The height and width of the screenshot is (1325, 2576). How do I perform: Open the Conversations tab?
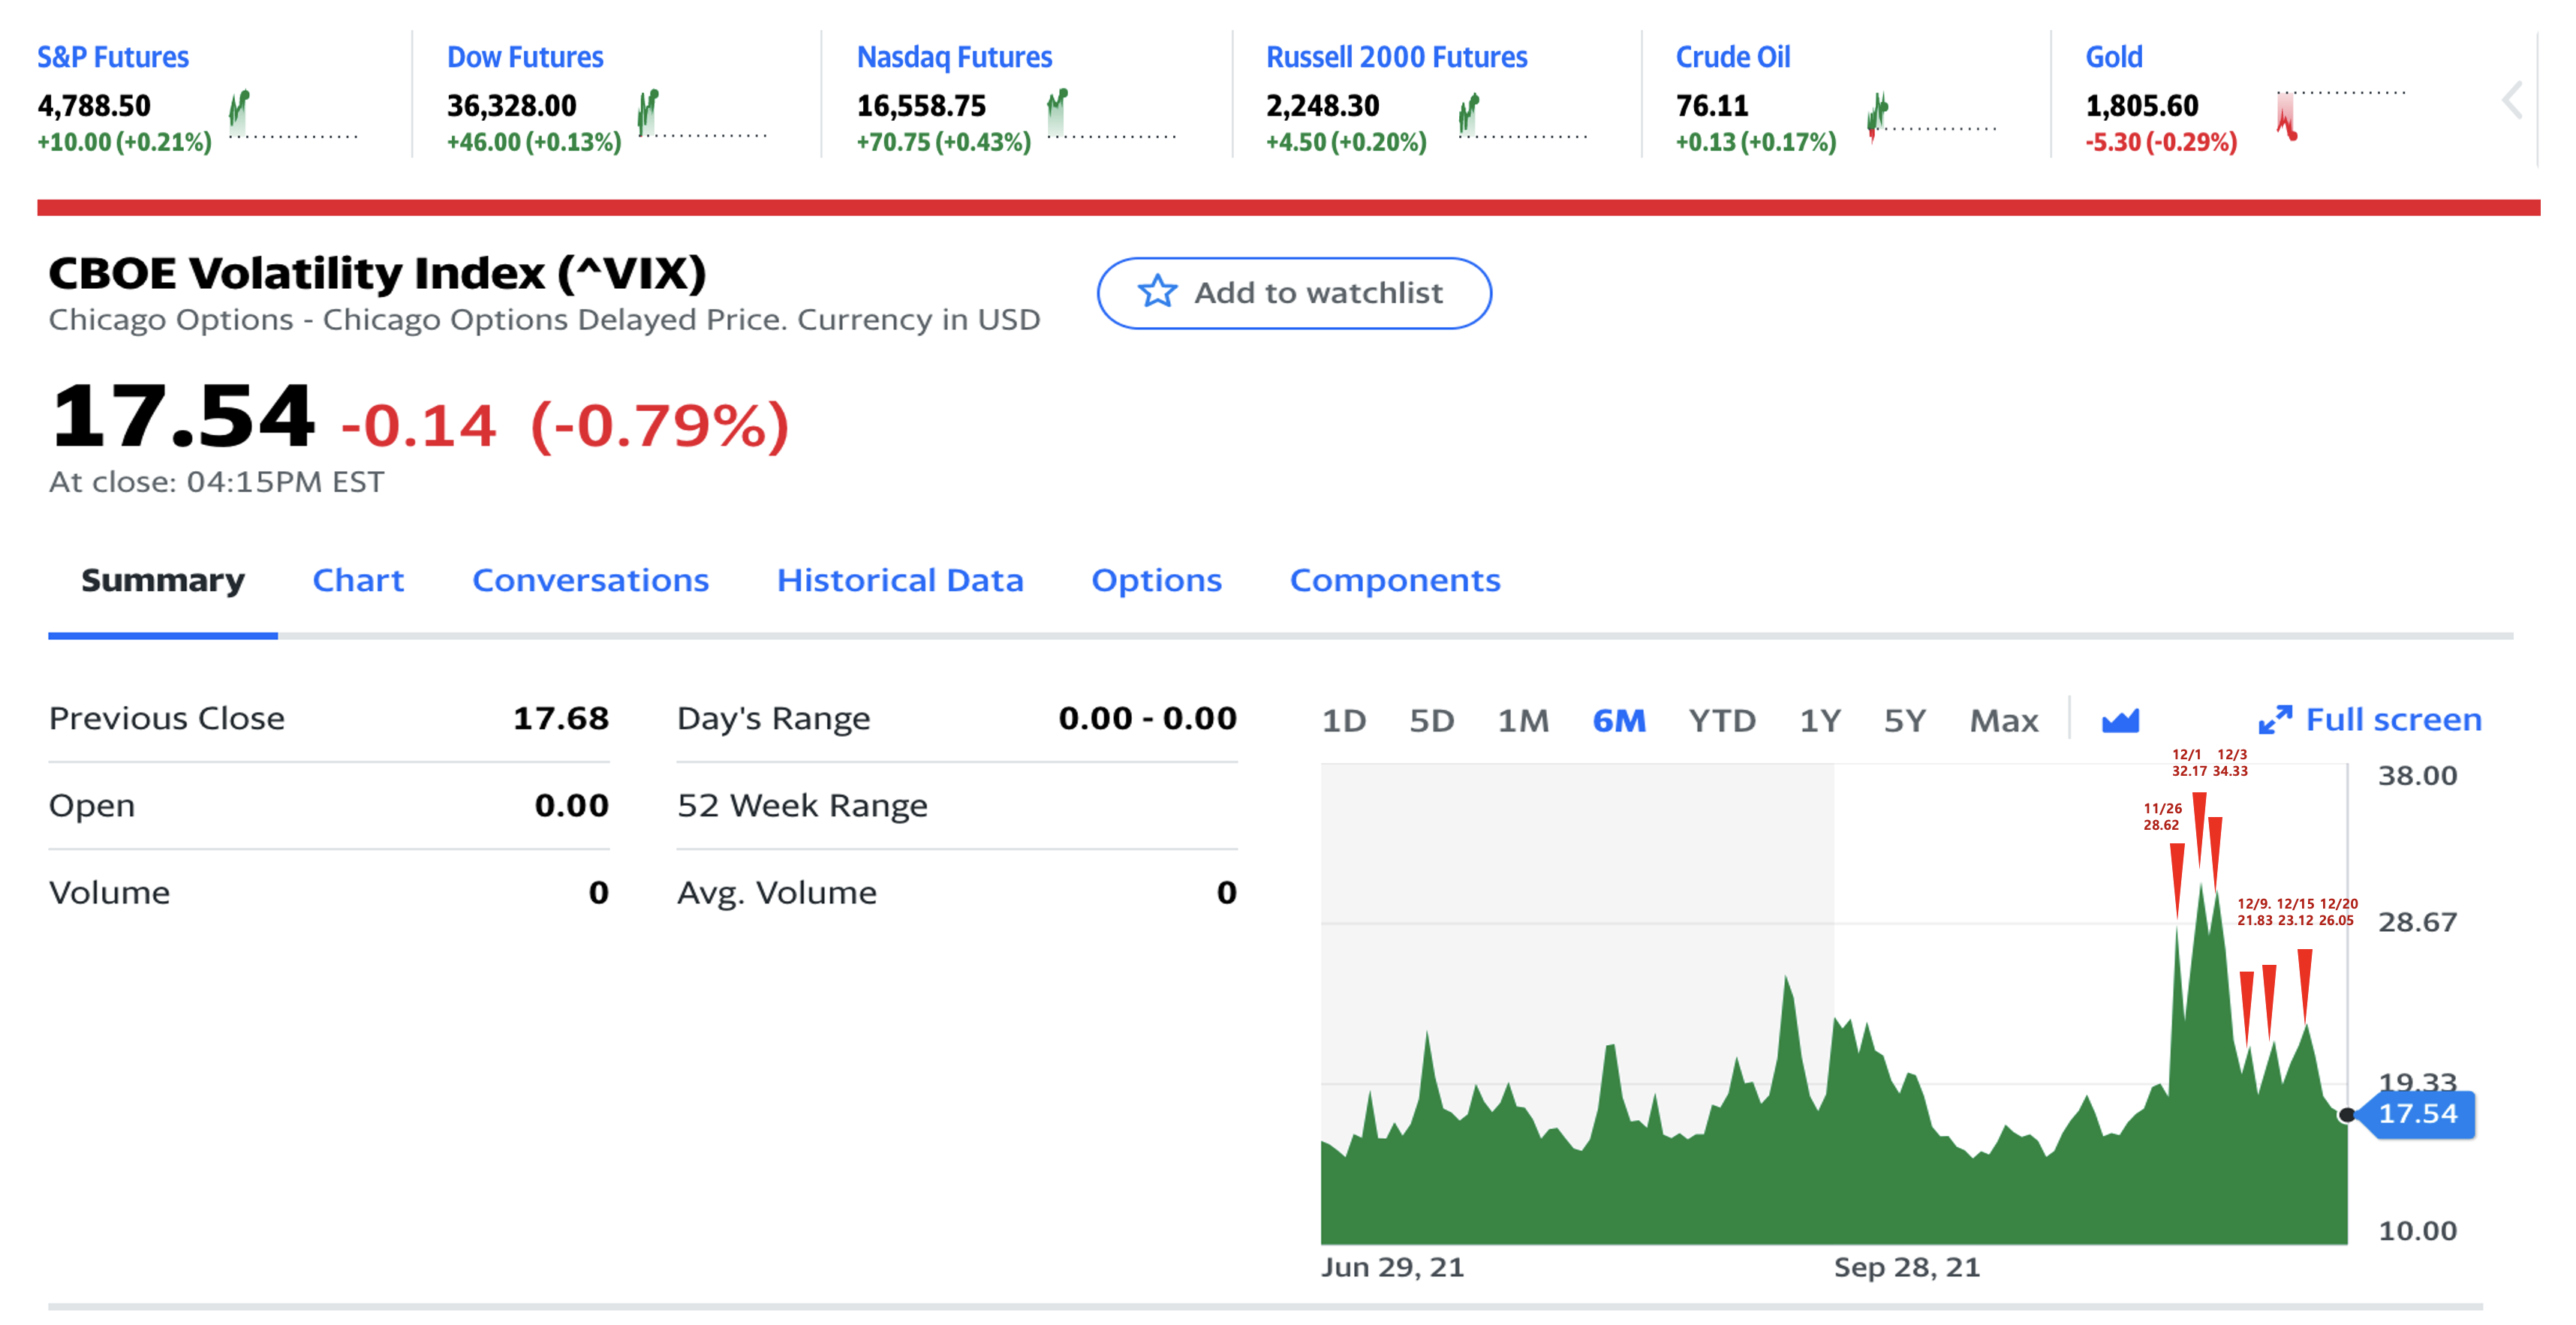tap(590, 579)
